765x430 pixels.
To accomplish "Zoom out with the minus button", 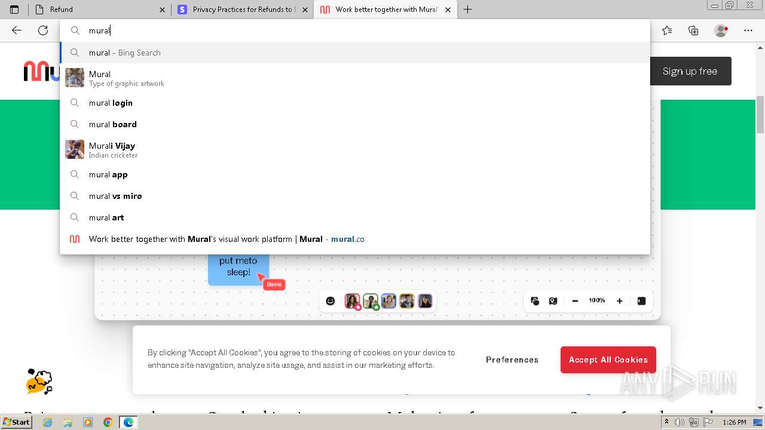I will [575, 301].
